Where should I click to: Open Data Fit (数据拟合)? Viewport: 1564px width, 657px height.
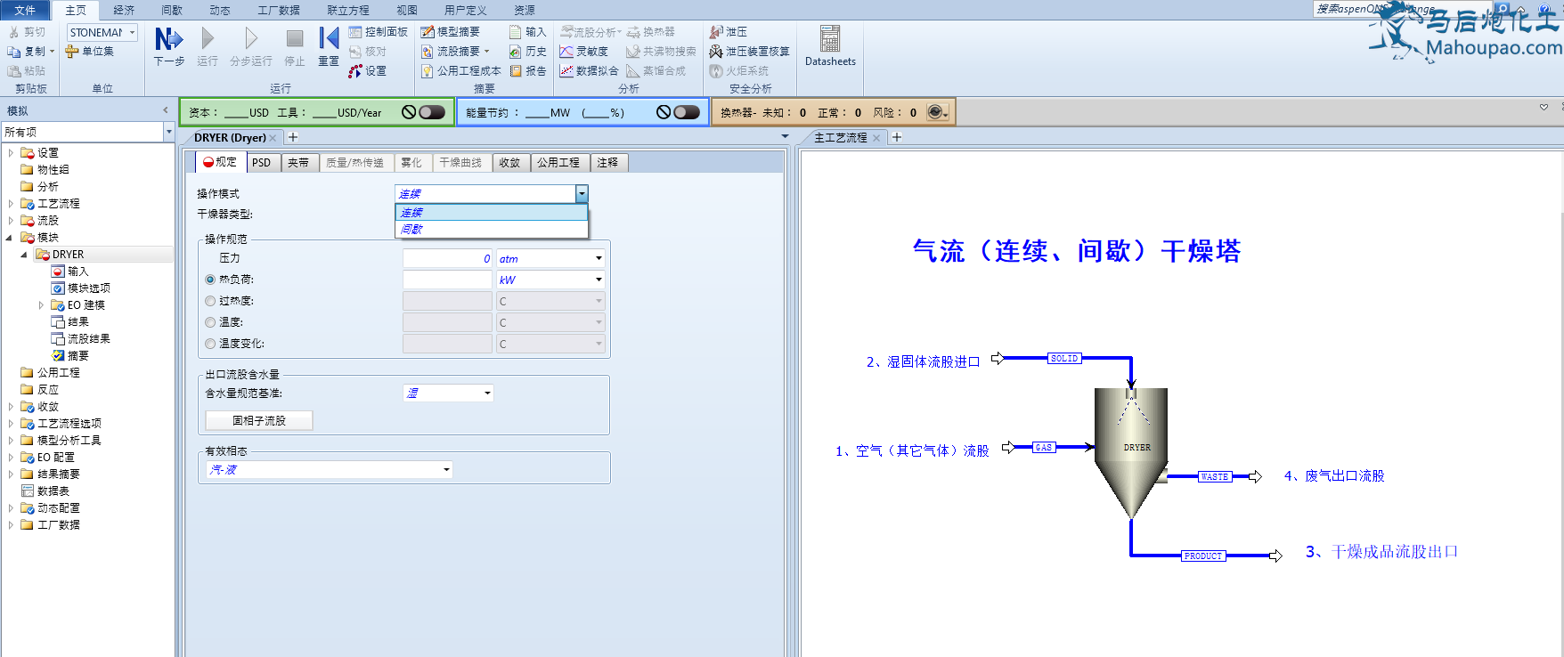pos(589,71)
